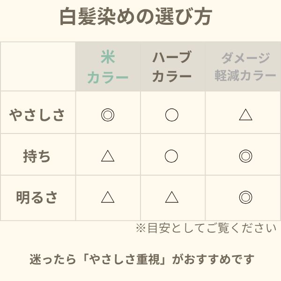Select the double circle for ダメージ軽減カラー 持ち

(x=245, y=156)
